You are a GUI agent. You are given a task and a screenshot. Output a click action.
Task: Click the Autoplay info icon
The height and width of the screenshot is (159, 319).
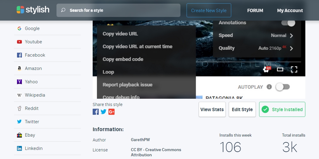pyautogui.click(x=269, y=87)
